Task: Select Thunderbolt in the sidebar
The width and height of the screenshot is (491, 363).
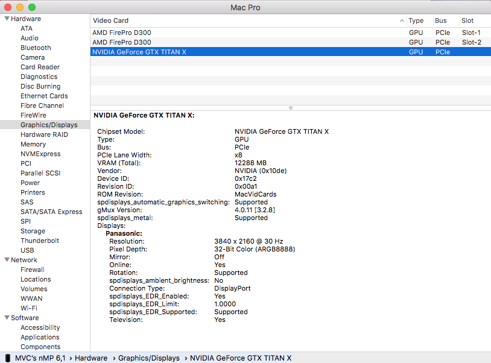Action: coord(40,241)
